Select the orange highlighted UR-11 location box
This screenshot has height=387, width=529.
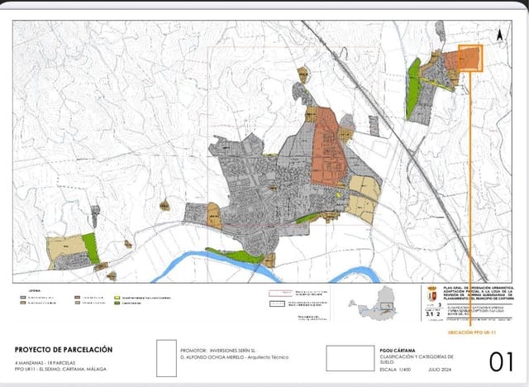(x=469, y=58)
